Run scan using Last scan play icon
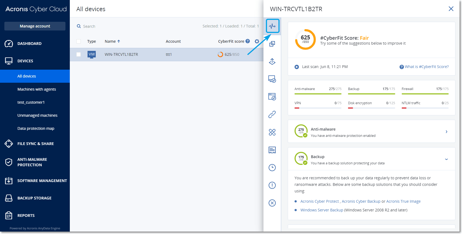 tap(297, 67)
